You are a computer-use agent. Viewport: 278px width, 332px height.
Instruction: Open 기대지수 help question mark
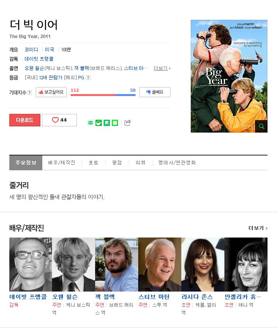click(30, 93)
